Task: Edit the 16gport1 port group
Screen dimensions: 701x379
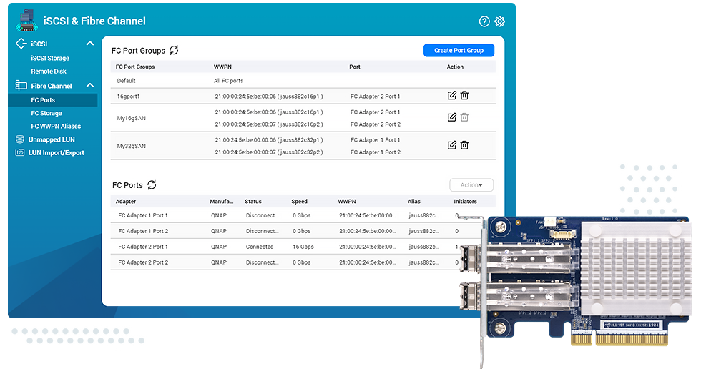Action: point(451,96)
